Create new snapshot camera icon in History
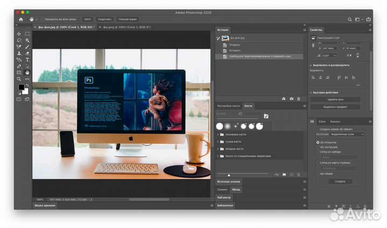Screen dimensions: 387x228 (291, 99)
